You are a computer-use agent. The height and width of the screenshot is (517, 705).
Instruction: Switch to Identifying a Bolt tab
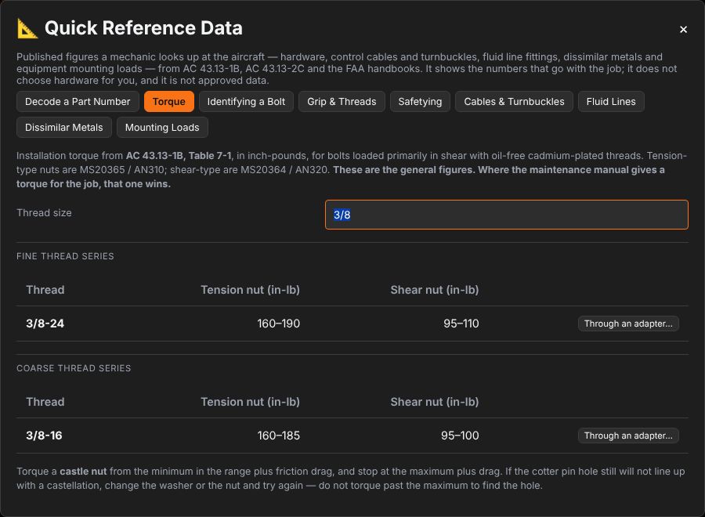click(246, 102)
